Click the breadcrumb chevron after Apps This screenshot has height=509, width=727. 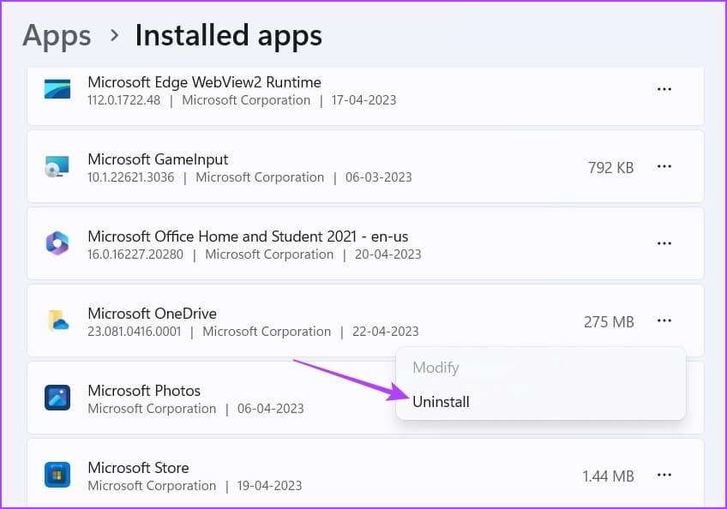[114, 35]
